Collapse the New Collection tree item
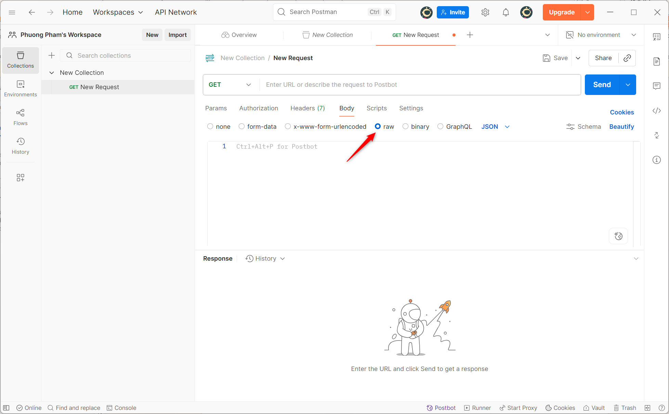 [52, 72]
